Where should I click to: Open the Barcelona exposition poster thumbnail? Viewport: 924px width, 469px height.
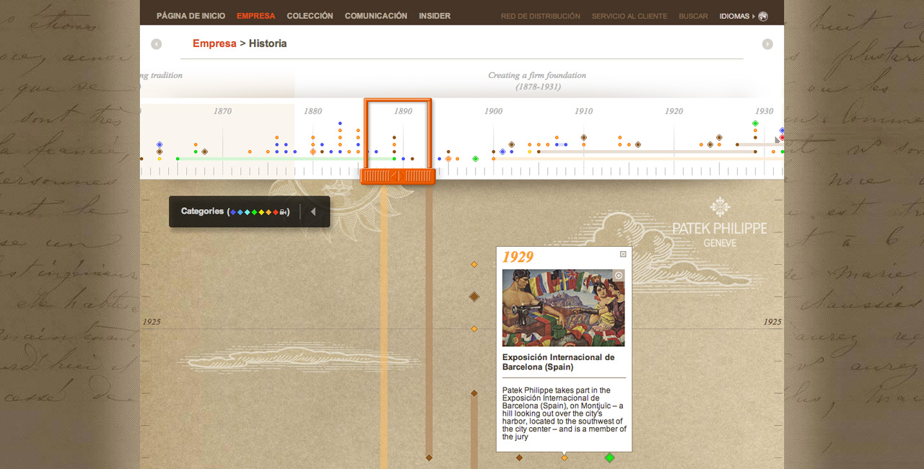(564, 307)
